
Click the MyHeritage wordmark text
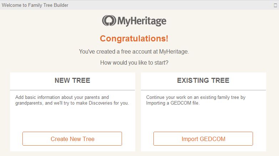(142, 21)
